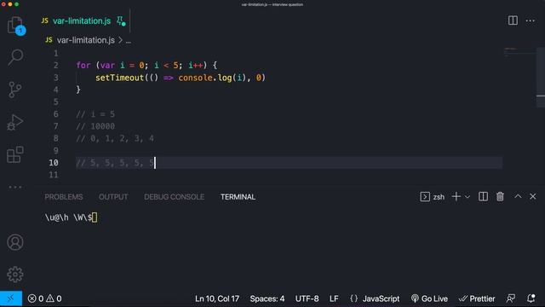Click the editor vertical scrollbar
Screen dimensions: 545x307
[541, 78]
